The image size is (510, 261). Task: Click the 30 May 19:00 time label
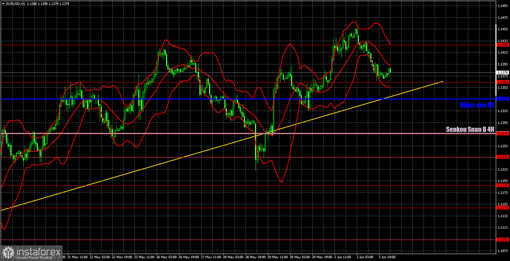point(322,257)
